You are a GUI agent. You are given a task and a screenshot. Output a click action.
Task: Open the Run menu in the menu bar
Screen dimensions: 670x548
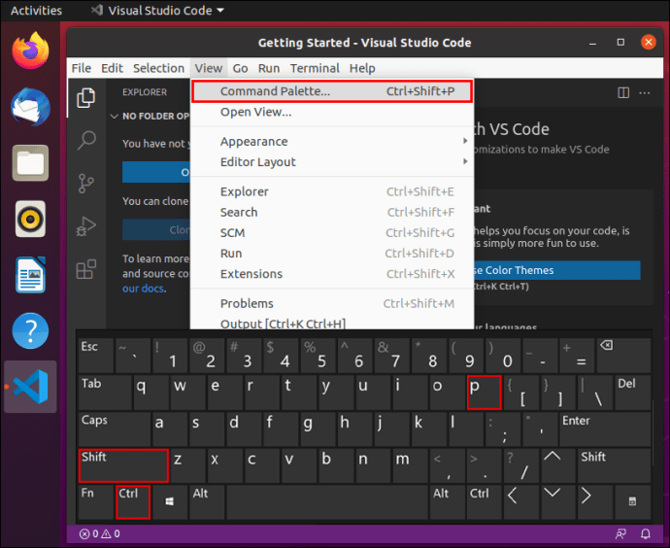tap(269, 68)
